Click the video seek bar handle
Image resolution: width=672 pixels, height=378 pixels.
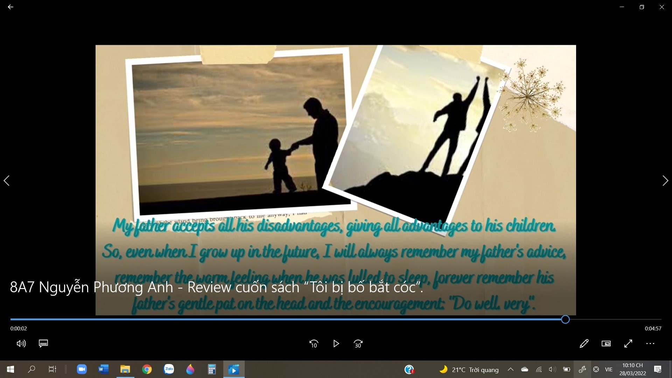coord(565,319)
